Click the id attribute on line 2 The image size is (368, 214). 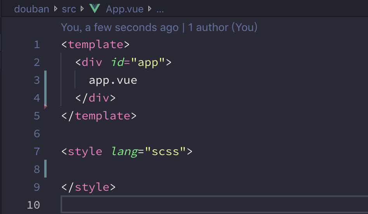tap(117, 62)
